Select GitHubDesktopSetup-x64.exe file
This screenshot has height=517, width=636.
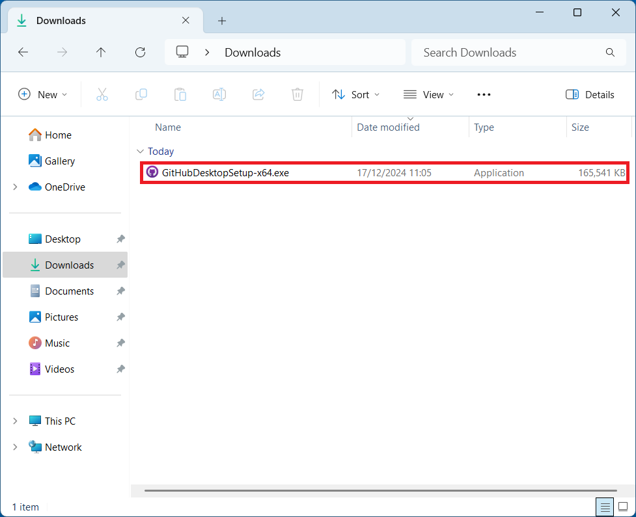click(x=225, y=173)
